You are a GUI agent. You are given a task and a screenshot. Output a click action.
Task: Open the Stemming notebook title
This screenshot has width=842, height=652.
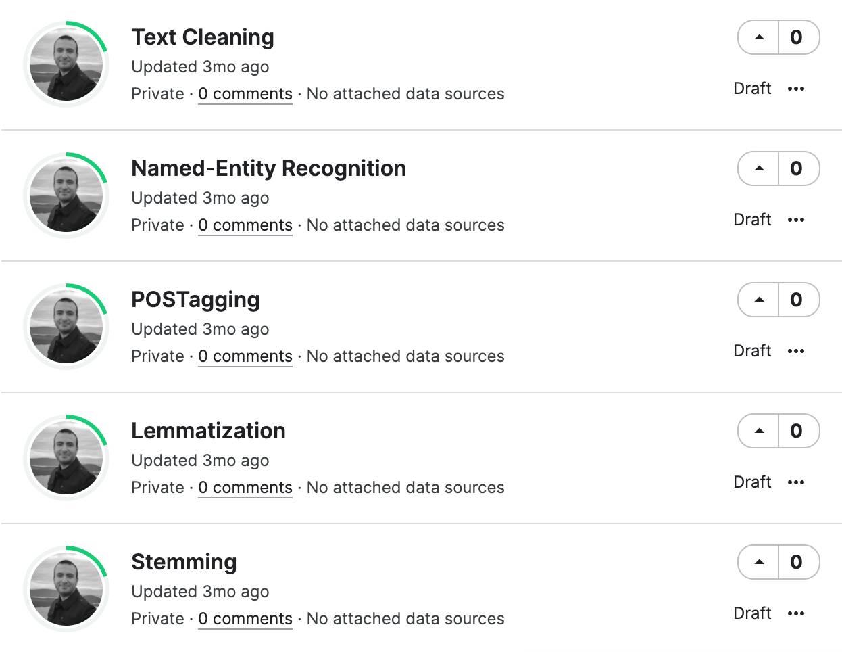click(184, 562)
